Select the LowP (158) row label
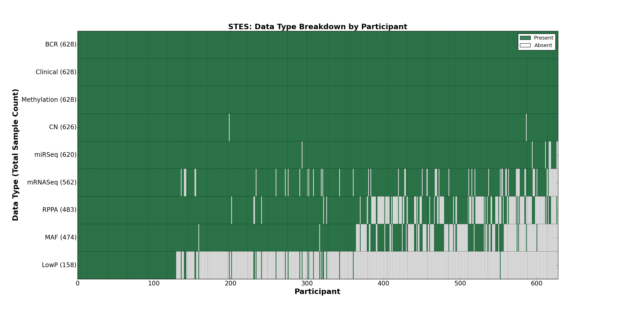620x310 pixels. [59, 265]
